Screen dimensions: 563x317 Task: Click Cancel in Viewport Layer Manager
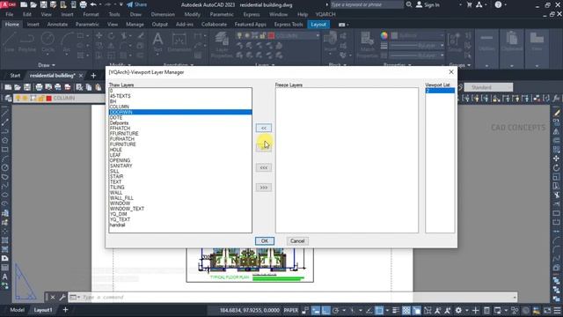pyautogui.click(x=297, y=240)
